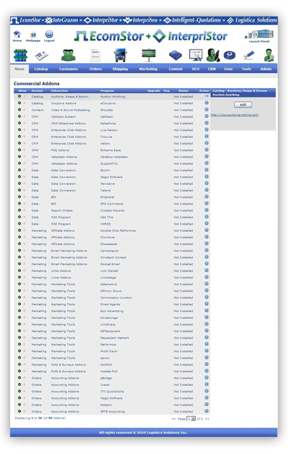288x454 pixels.
Task: Open the Content menu tab
Action: pos(176,69)
